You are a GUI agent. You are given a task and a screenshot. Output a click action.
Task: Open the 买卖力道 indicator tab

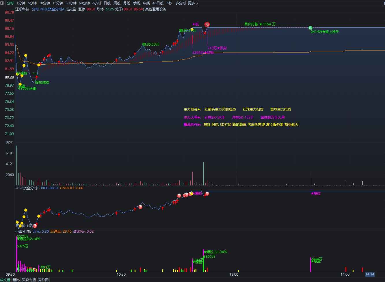(29, 280)
